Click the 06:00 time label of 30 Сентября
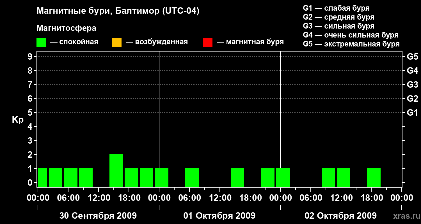Viewport: 421px width, 224px height. [68, 198]
